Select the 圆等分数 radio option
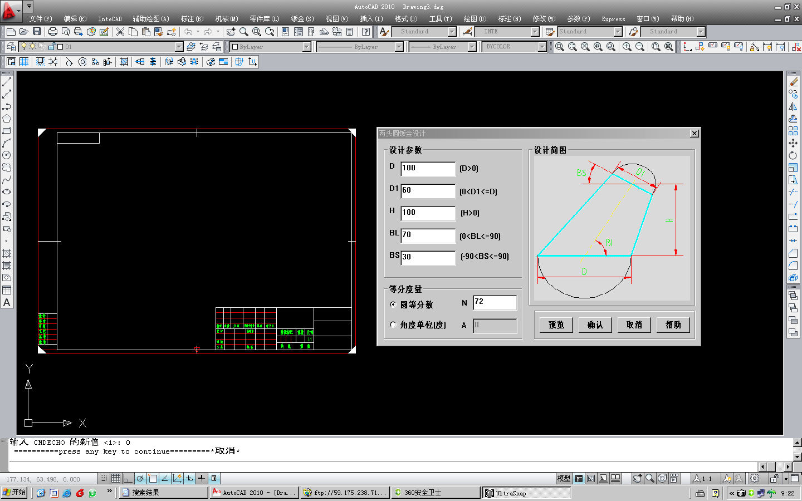This screenshot has height=501, width=802. (x=393, y=304)
